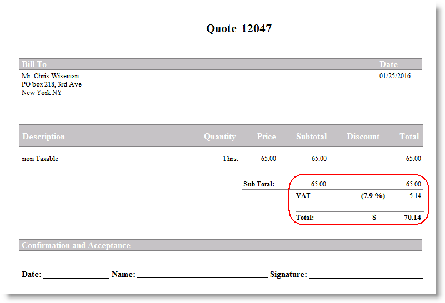Click the 5.14 VAT amount
Screen dimensions: 445x303
coord(413,196)
